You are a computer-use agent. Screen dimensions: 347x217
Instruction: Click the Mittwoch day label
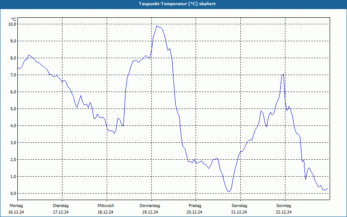[x=106, y=206]
